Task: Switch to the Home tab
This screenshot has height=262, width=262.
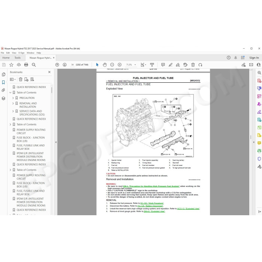Action: (x=6, y=58)
